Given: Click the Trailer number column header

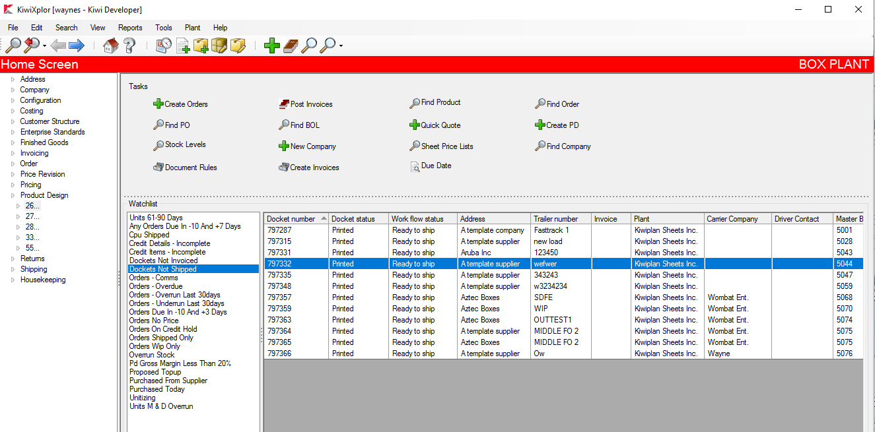Looking at the screenshot, I should tap(561, 219).
